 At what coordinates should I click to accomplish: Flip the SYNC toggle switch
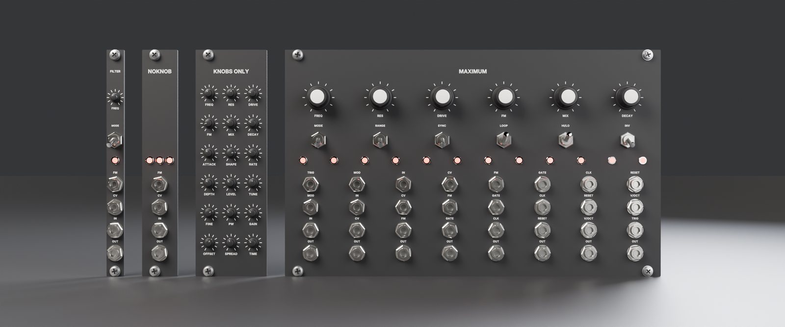click(x=442, y=141)
